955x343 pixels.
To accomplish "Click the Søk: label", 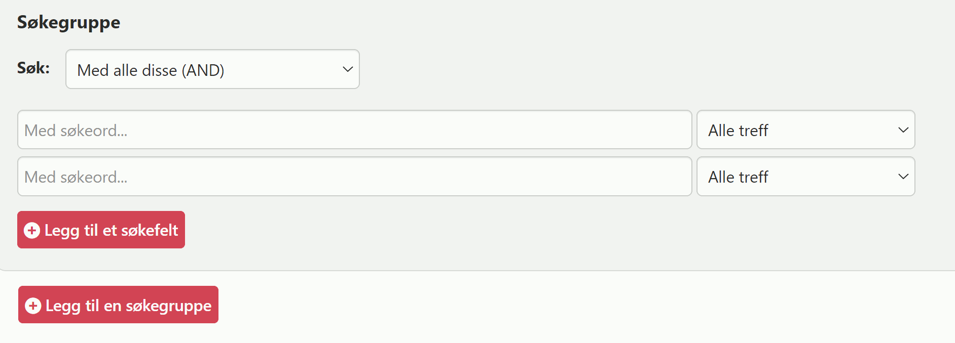I will (33, 68).
